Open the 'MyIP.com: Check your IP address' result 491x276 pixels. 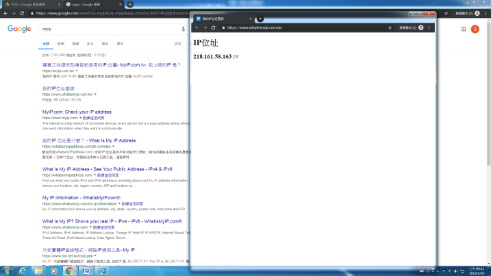pyautogui.click(x=77, y=112)
